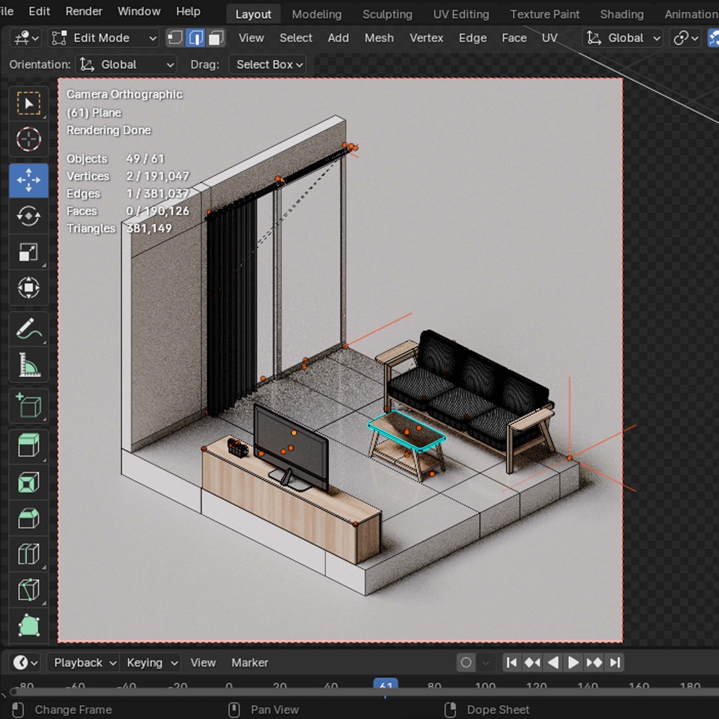Select the Measure tool
719x719 pixels.
point(29,365)
